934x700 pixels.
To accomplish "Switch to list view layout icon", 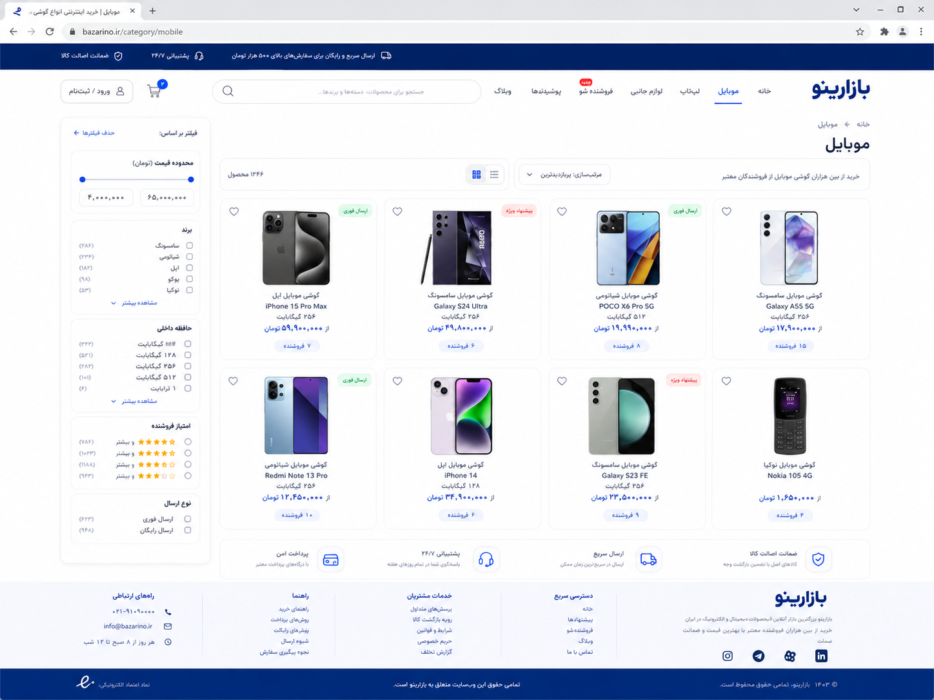I will (494, 175).
